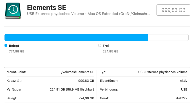Click the 224,85 GB text under Frei legend
194x110 pixels.
[x=110, y=51]
